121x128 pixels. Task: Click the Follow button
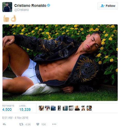click(x=108, y=6)
